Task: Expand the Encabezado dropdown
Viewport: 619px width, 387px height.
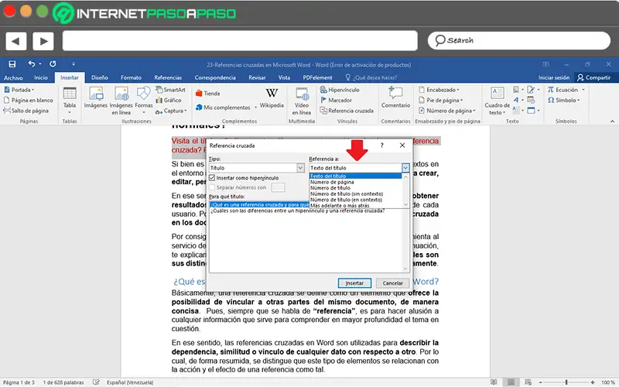Action: click(439, 90)
